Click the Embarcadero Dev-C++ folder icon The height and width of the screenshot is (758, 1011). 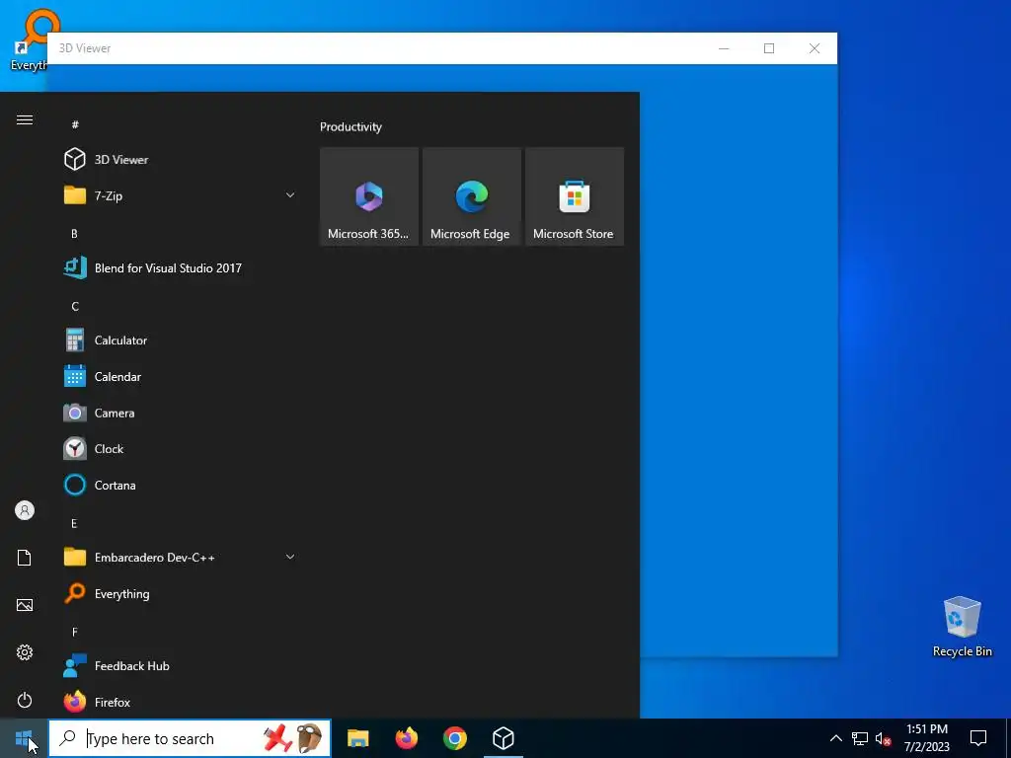coord(75,557)
